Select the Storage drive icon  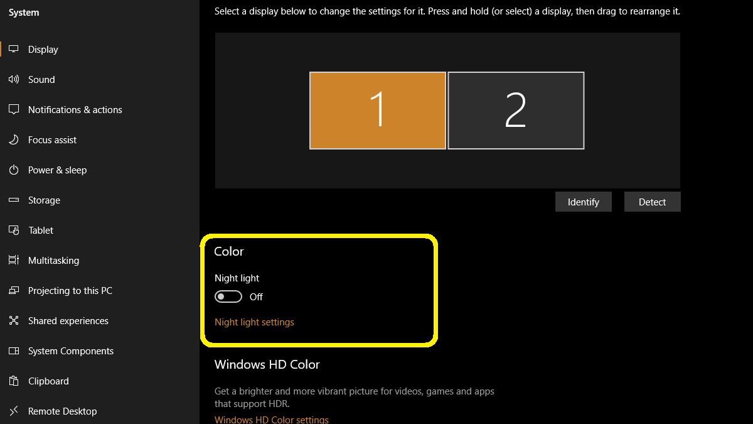(x=14, y=200)
